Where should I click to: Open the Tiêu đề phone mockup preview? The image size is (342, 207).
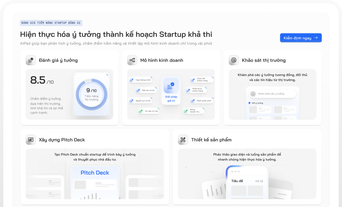[x=247, y=183]
